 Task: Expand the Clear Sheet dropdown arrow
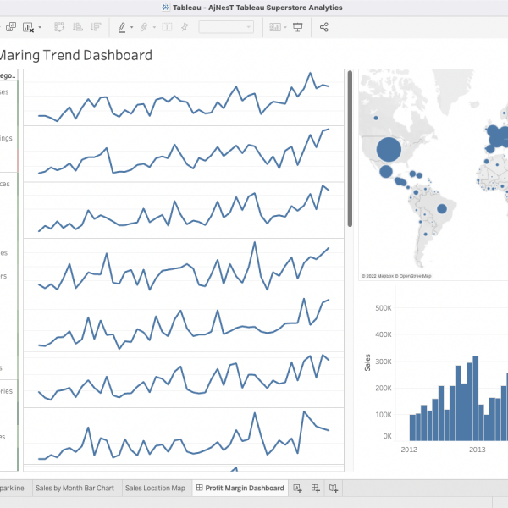[x=40, y=28]
